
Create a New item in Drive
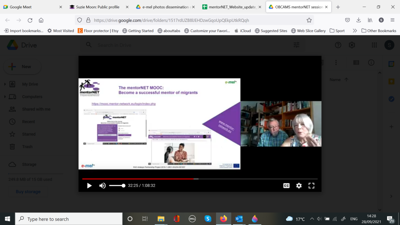pyautogui.click(x=22, y=66)
